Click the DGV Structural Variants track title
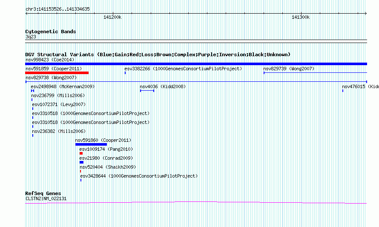 (158, 55)
